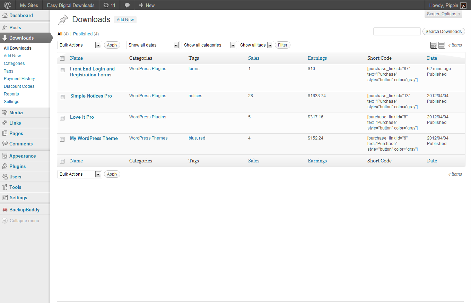The height and width of the screenshot is (303, 471).
Task: Click the Posts pushpin icon
Action: tap(5, 27)
